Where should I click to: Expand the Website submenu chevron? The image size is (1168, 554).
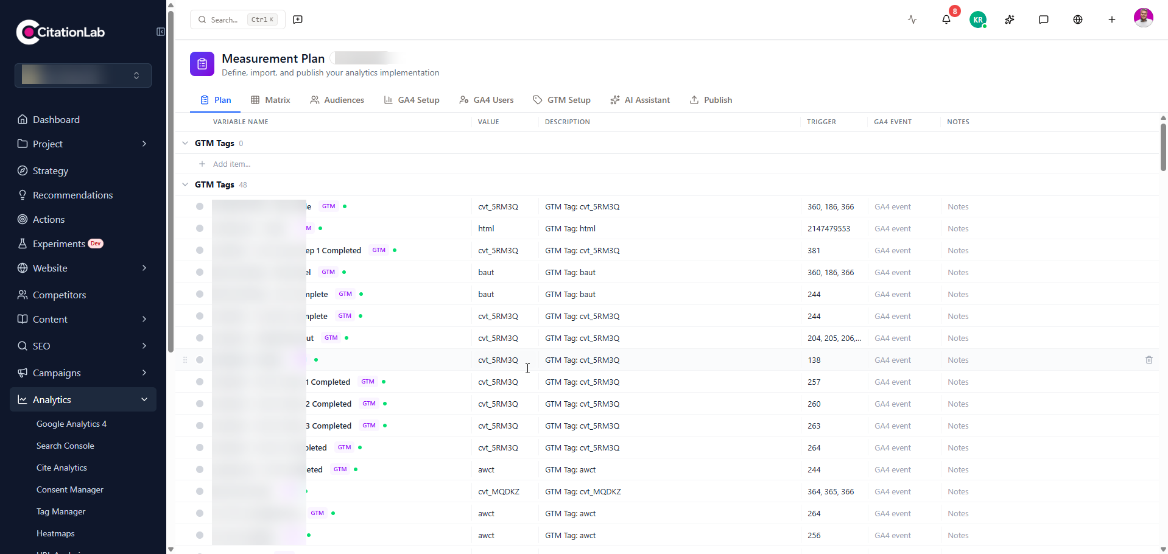[x=144, y=268]
